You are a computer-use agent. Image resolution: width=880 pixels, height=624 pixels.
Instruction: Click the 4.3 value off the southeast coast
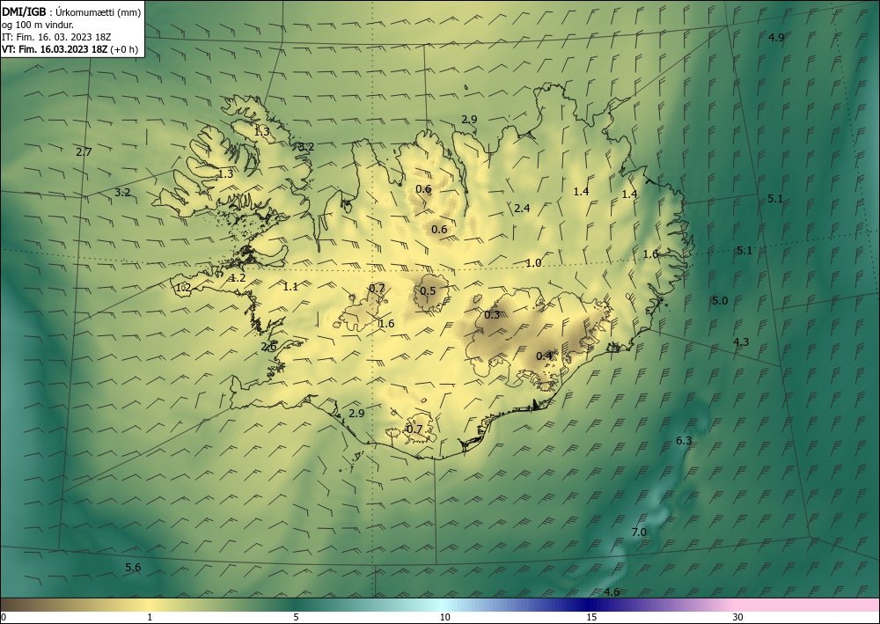(741, 341)
